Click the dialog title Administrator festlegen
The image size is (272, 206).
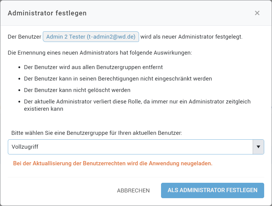coord(47,13)
